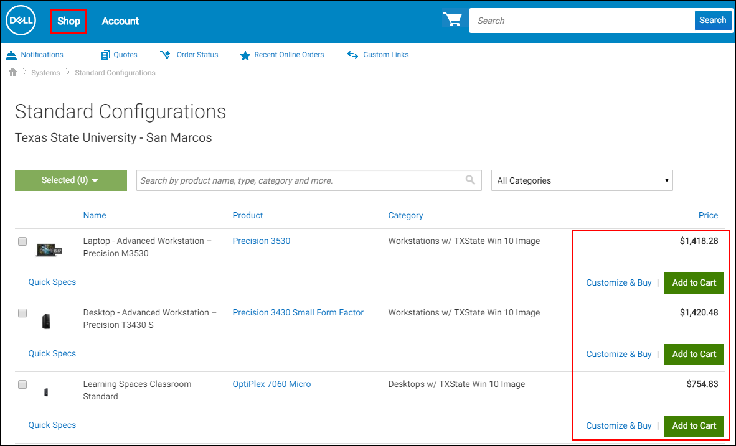
Task: Open Custom Links
Action: point(386,55)
